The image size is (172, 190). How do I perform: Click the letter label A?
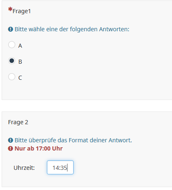pos(20,46)
